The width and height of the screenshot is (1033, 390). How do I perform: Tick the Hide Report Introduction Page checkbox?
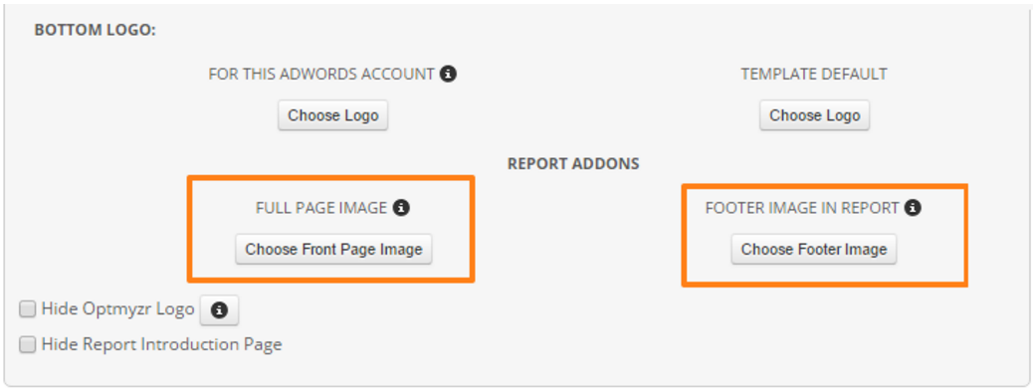click(x=27, y=344)
